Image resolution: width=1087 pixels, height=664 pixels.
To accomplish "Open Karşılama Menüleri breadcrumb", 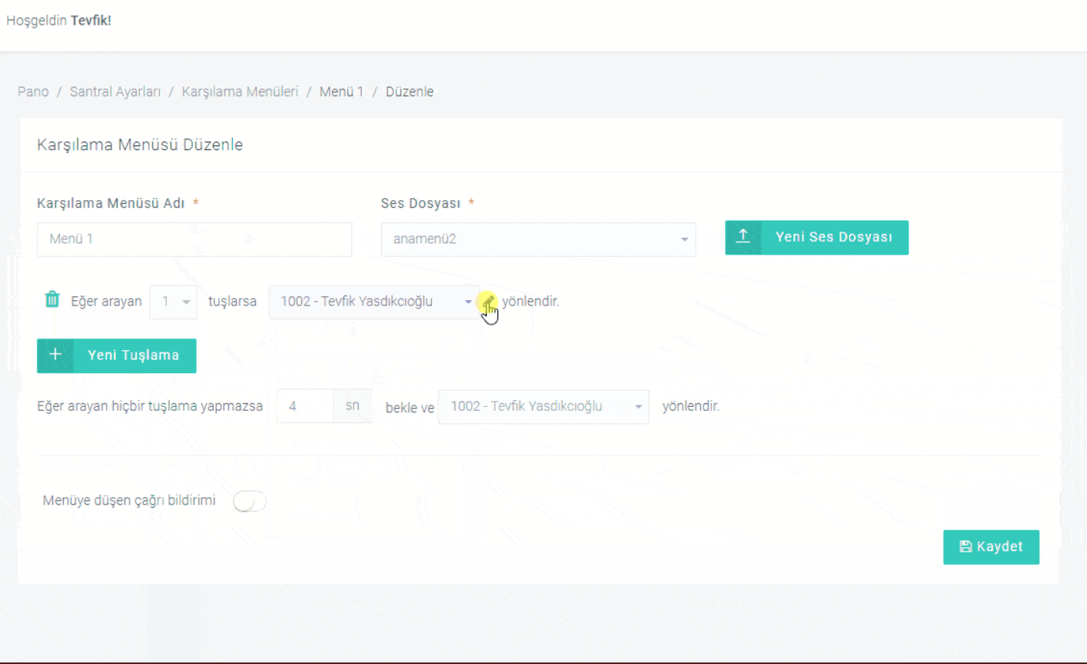I will pos(240,92).
